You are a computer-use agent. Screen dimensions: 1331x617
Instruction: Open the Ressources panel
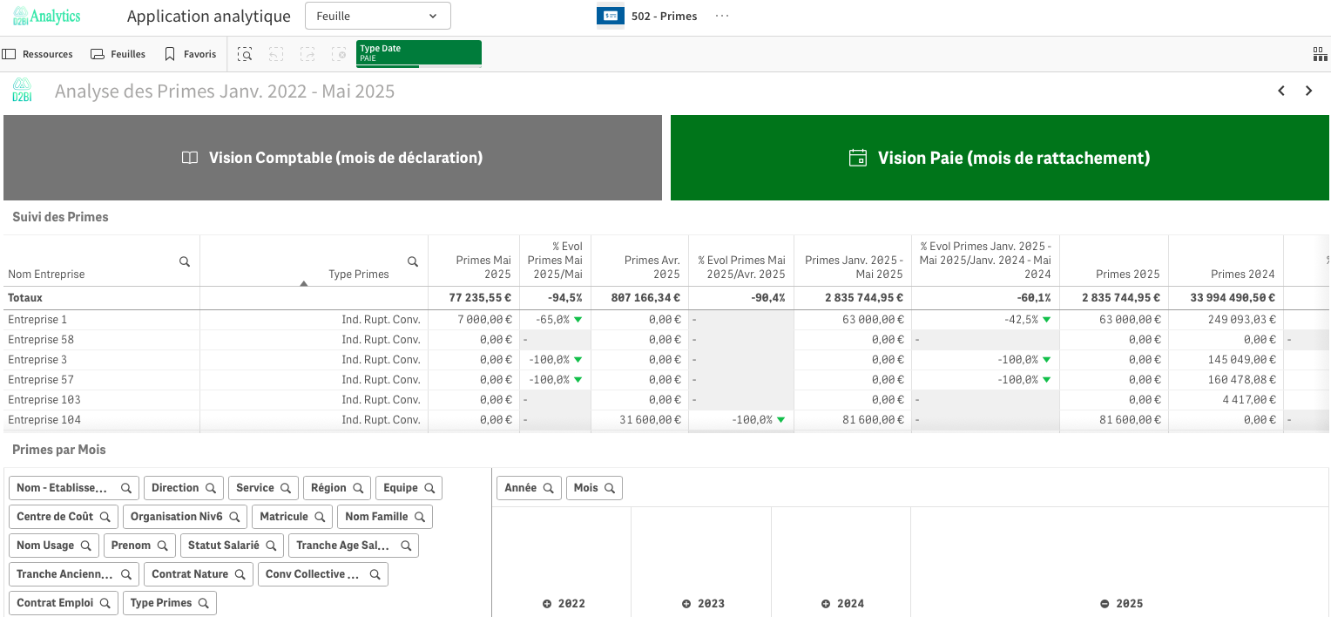tap(38, 54)
